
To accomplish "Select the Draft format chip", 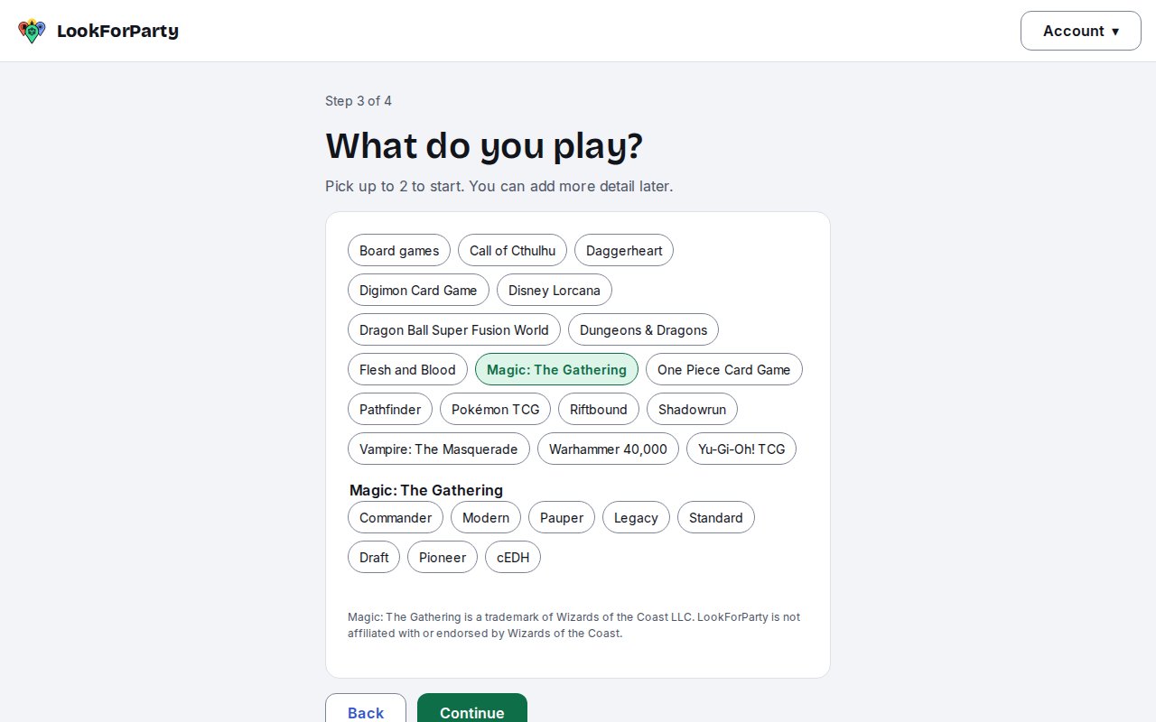I will (x=374, y=557).
